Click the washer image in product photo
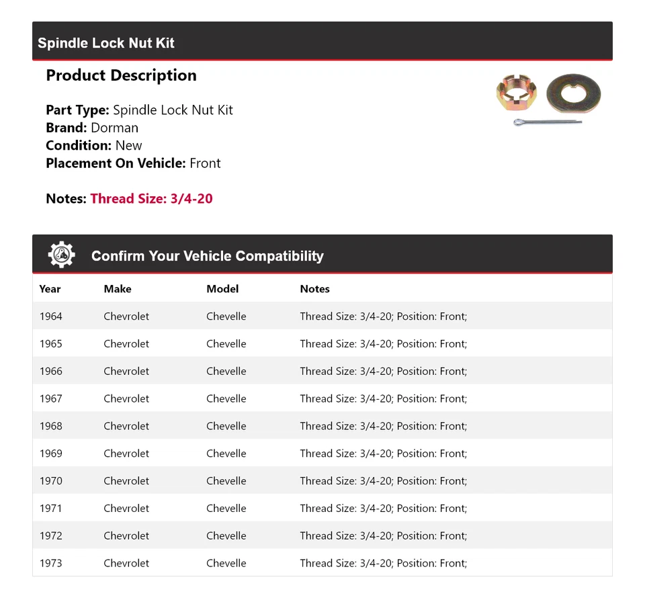 pyautogui.click(x=573, y=93)
